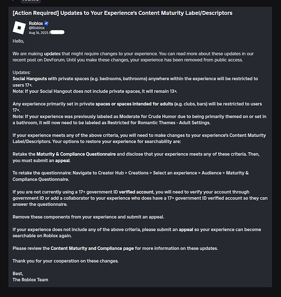Open the Roblox sender name profile
This screenshot has height=297, width=281.
(x=36, y=23)
